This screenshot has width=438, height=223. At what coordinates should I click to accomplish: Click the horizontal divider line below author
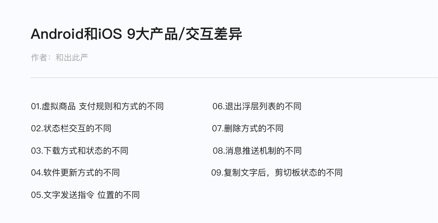234,77
